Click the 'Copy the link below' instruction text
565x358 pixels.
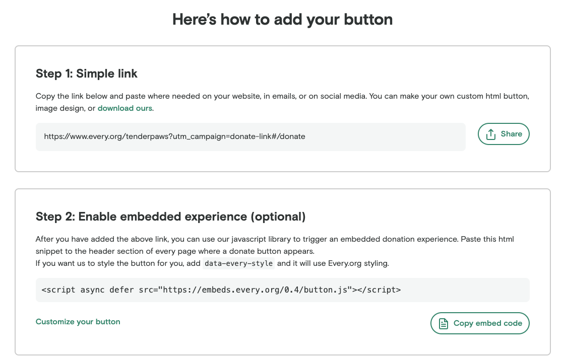click(x=282, y=102)
